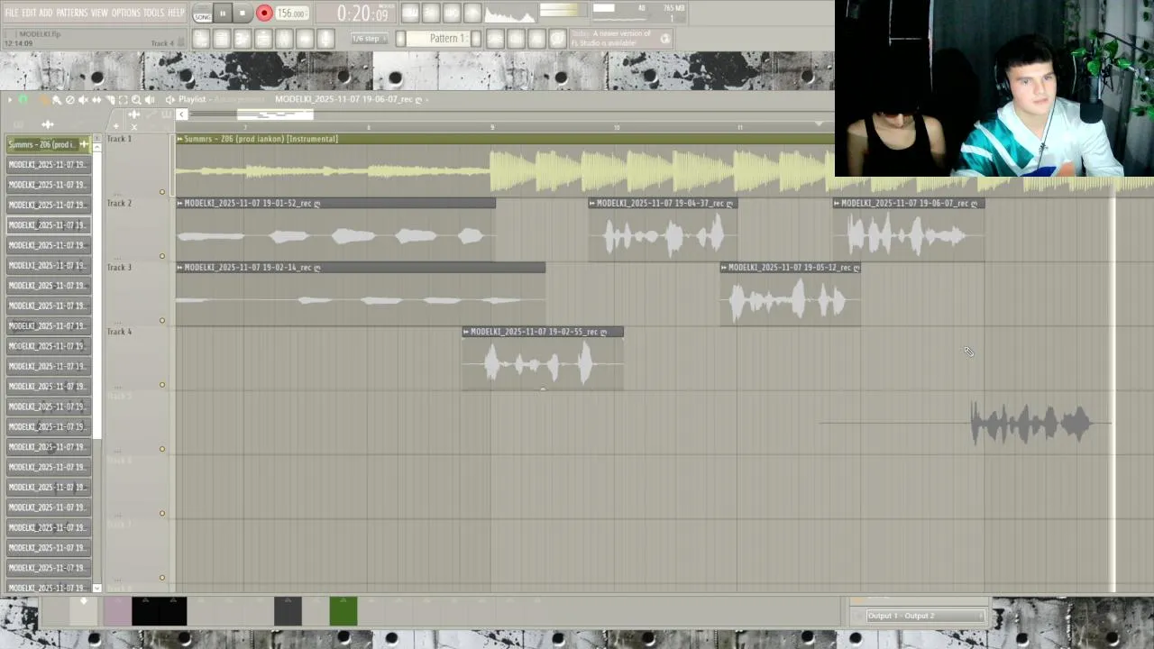Select the playlist mute tool
Image resolution: width=1154 pixels, height=649 pixels.
[83, 99]
